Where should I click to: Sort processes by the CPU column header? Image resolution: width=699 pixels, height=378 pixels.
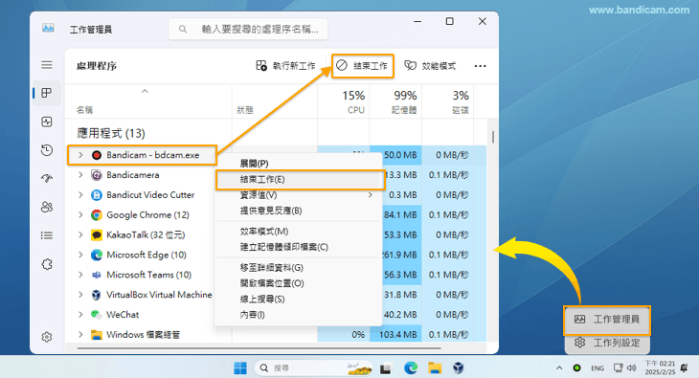(343, 101)
